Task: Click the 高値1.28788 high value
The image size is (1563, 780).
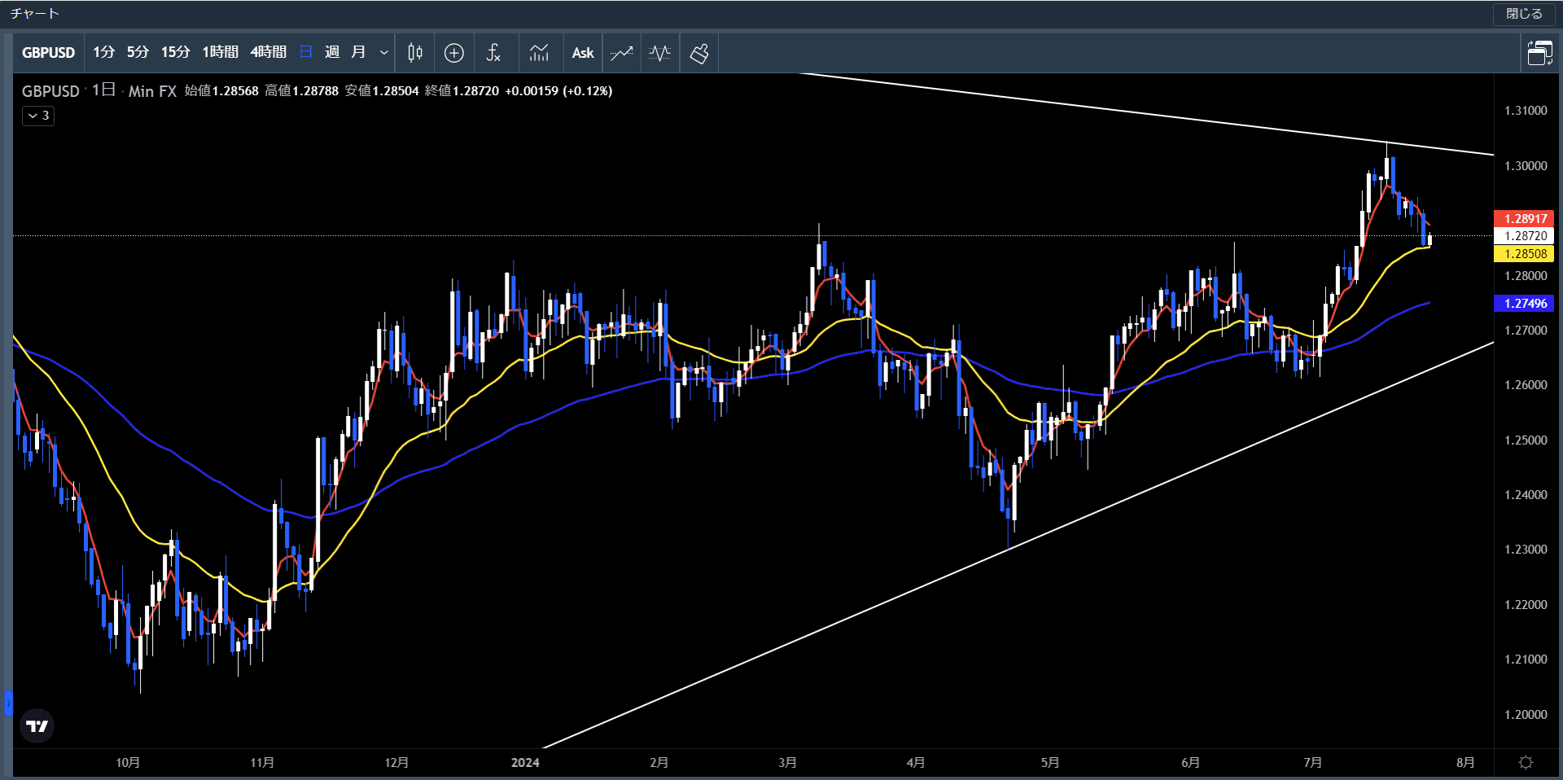Action: [x=301, y=91]
